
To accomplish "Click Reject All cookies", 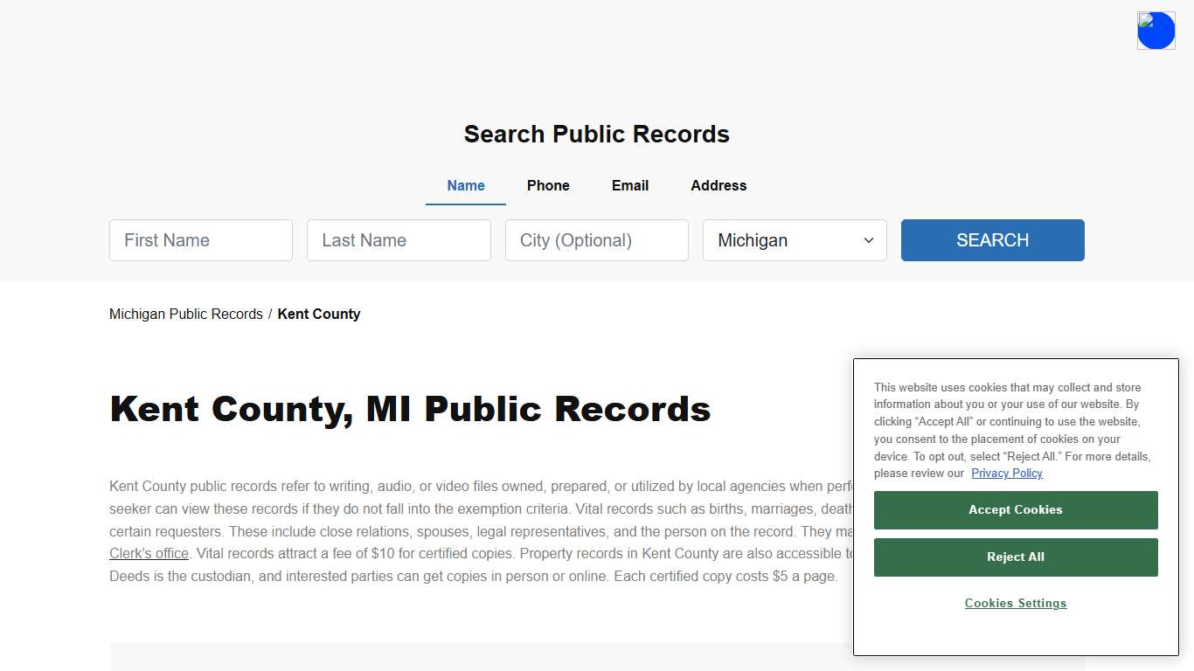I will tap(1015, 557).
